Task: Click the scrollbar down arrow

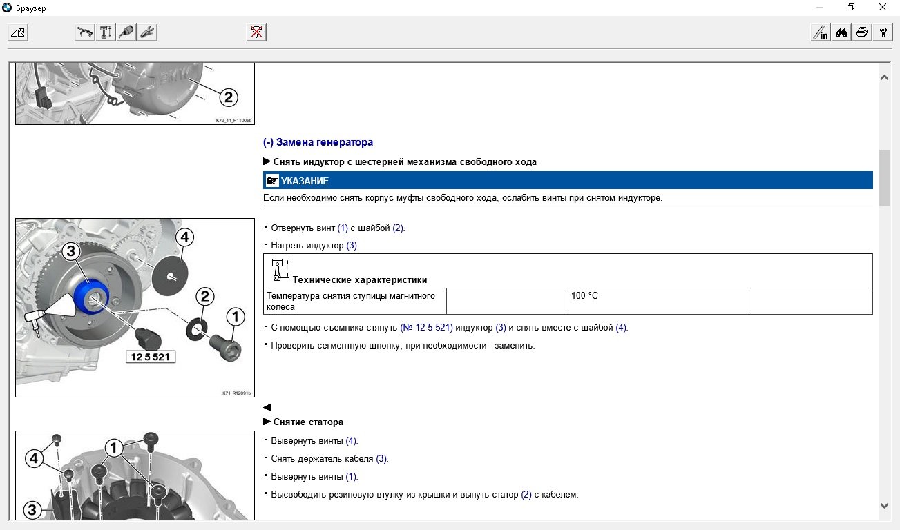Action: coord(884,505)
